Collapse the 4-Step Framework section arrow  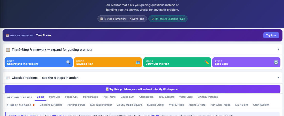[x=278, y=49]
